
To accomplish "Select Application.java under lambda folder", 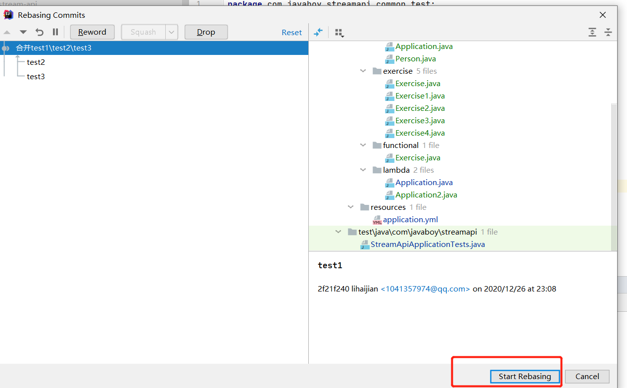I will pyautogui.click(x=424, y=182).
